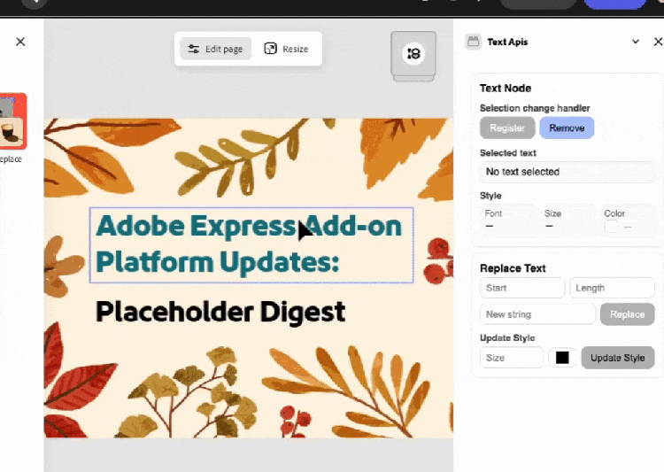Viewport: 664px width, 472px height.
Task: Click the Update Style Size field
Action: pyautogui.click(x=511, y=358)
